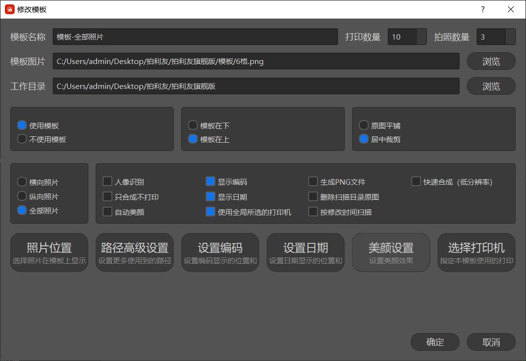
Task: Click 浏览 next to the template image path
Action: coord(491,61)
